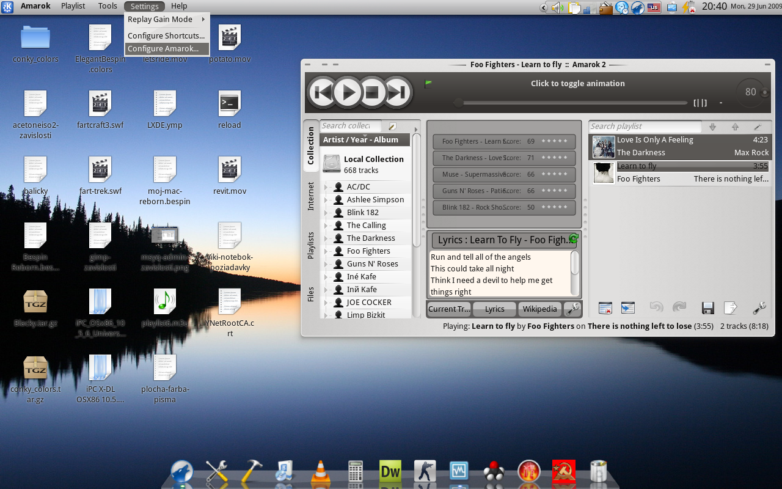
Task: Click the show active track icon
Action: click(x=627, y=308)
